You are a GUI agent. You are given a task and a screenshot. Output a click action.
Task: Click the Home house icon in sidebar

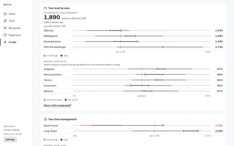coord(5,14)
